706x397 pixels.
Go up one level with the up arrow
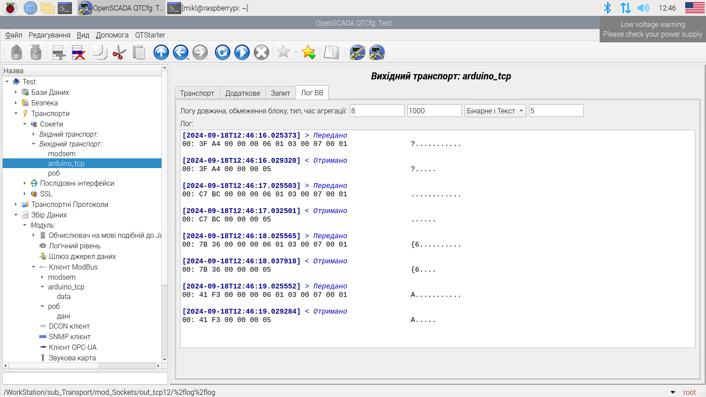click(161, 52)
